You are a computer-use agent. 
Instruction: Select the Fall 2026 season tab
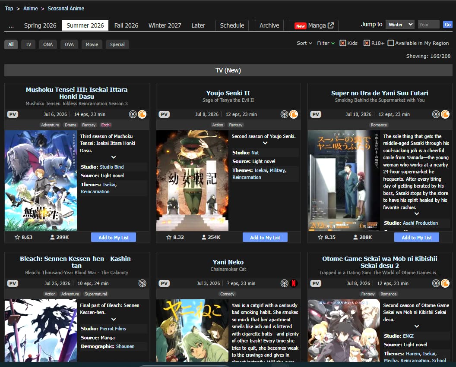(126, 25)
